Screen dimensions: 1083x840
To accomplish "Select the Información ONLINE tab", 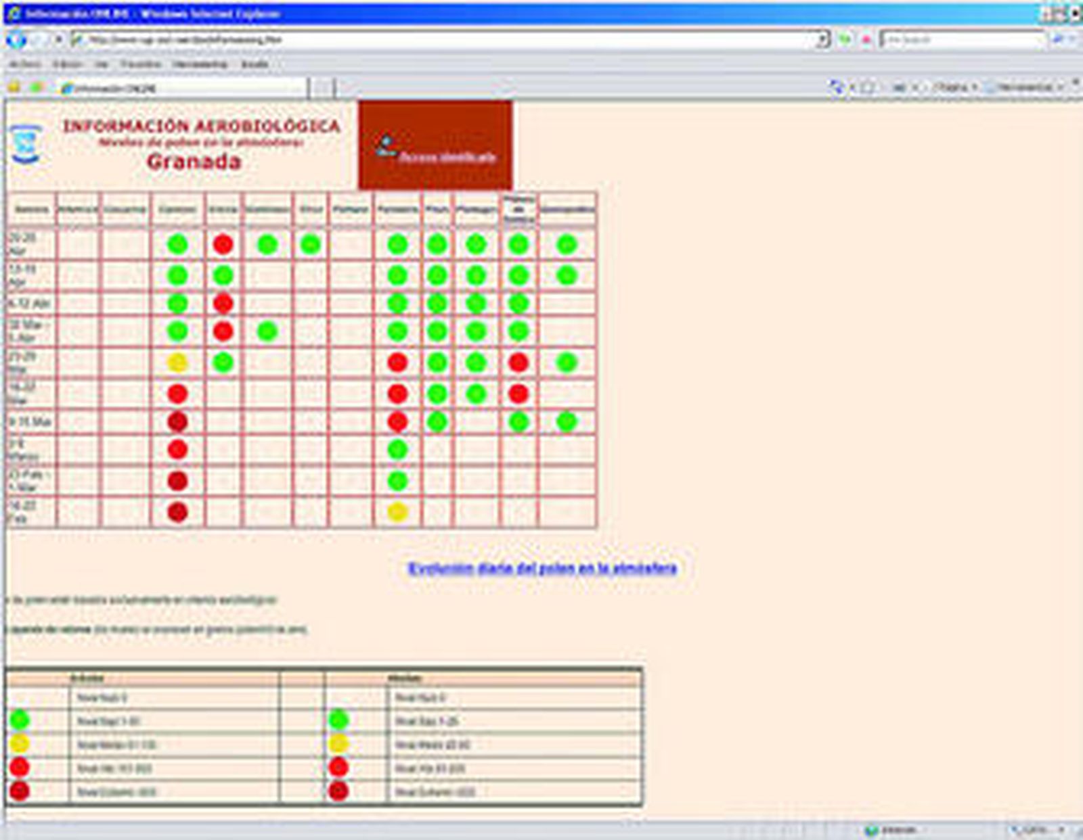I will [x=183, y=88].
